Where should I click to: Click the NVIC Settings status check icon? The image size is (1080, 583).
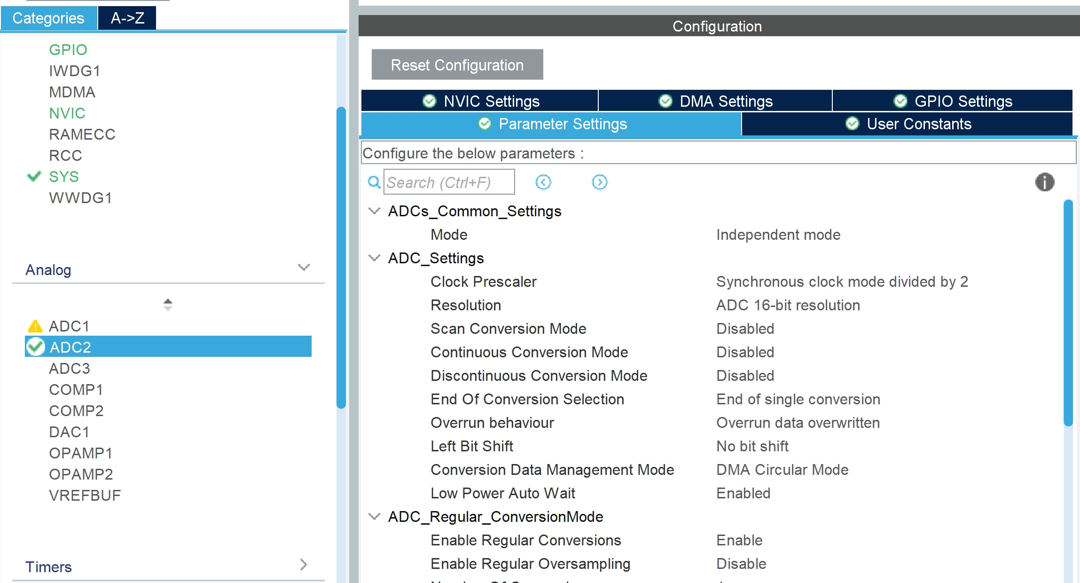pos(429,101)
